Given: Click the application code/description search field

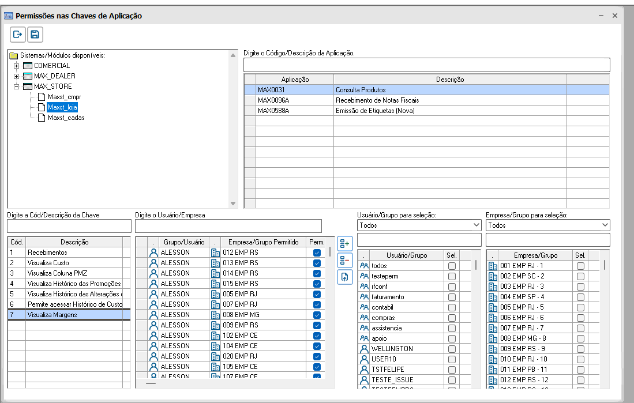Looking at the screenshot, I should pos(426,65).
